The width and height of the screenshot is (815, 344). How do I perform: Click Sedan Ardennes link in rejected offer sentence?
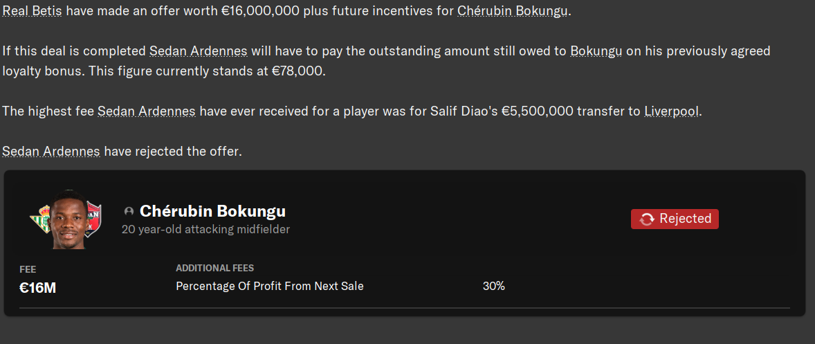pos(51,151)
